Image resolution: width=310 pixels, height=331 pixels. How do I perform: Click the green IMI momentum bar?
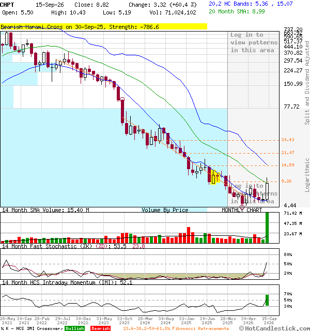(267, 300)
